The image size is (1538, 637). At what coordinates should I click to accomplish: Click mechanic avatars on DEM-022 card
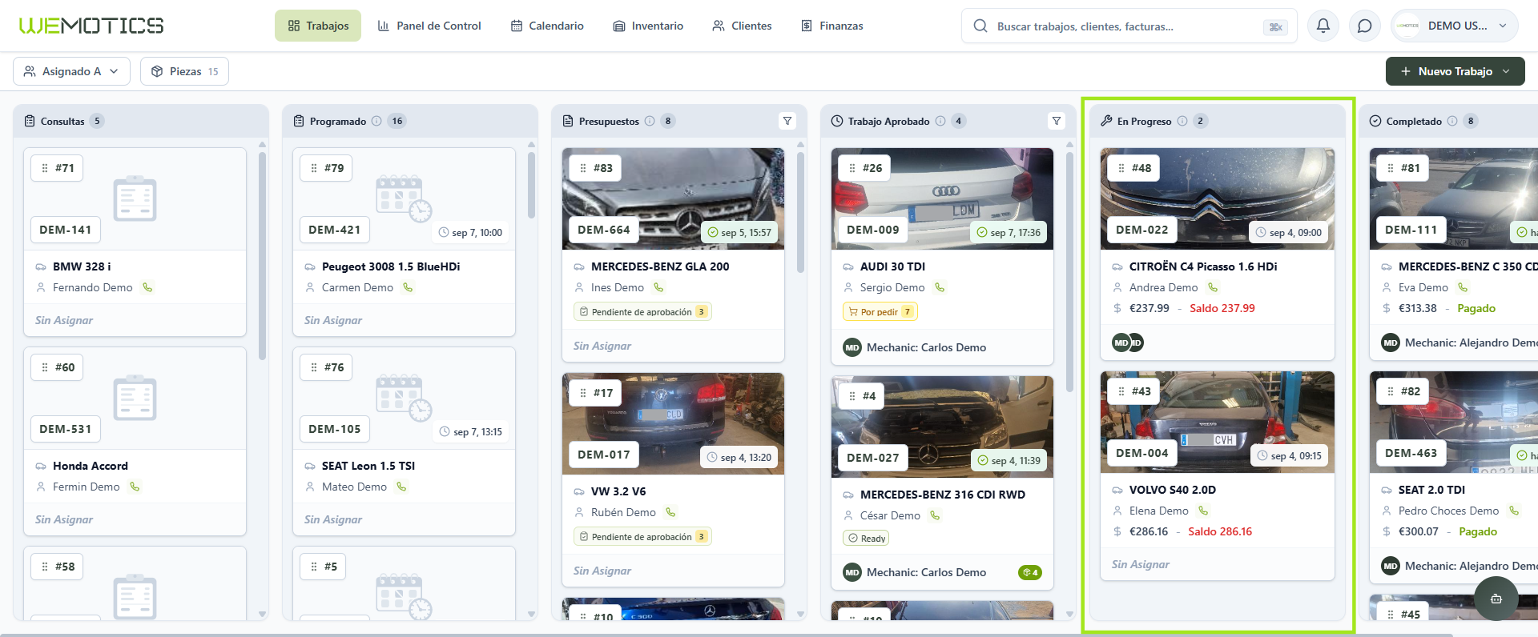[x=1128, y=343]
